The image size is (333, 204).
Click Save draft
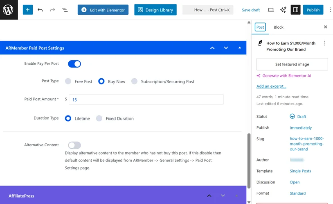[251, 10]
